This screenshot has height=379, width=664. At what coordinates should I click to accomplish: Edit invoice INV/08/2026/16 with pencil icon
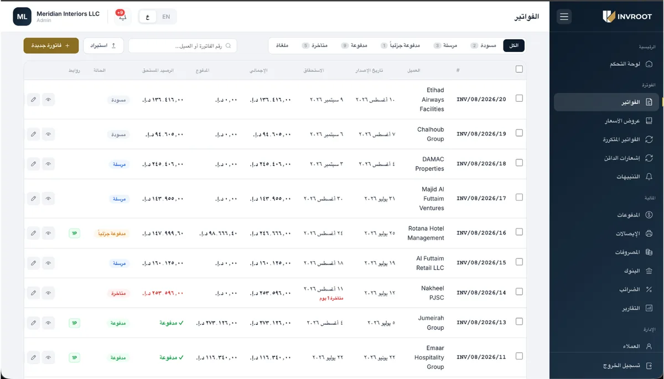[x=33, y=233]
